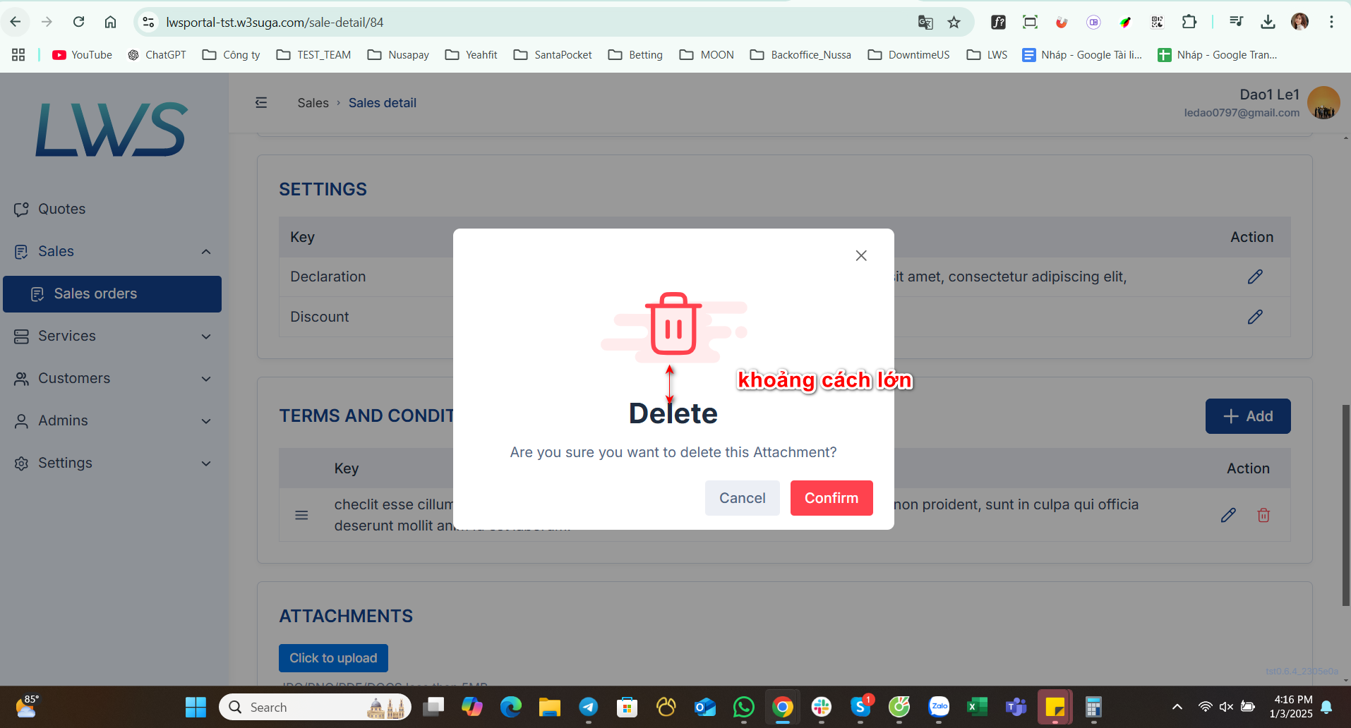
Task: Collapse the Sales sidebar section
Action: point(113,251)
